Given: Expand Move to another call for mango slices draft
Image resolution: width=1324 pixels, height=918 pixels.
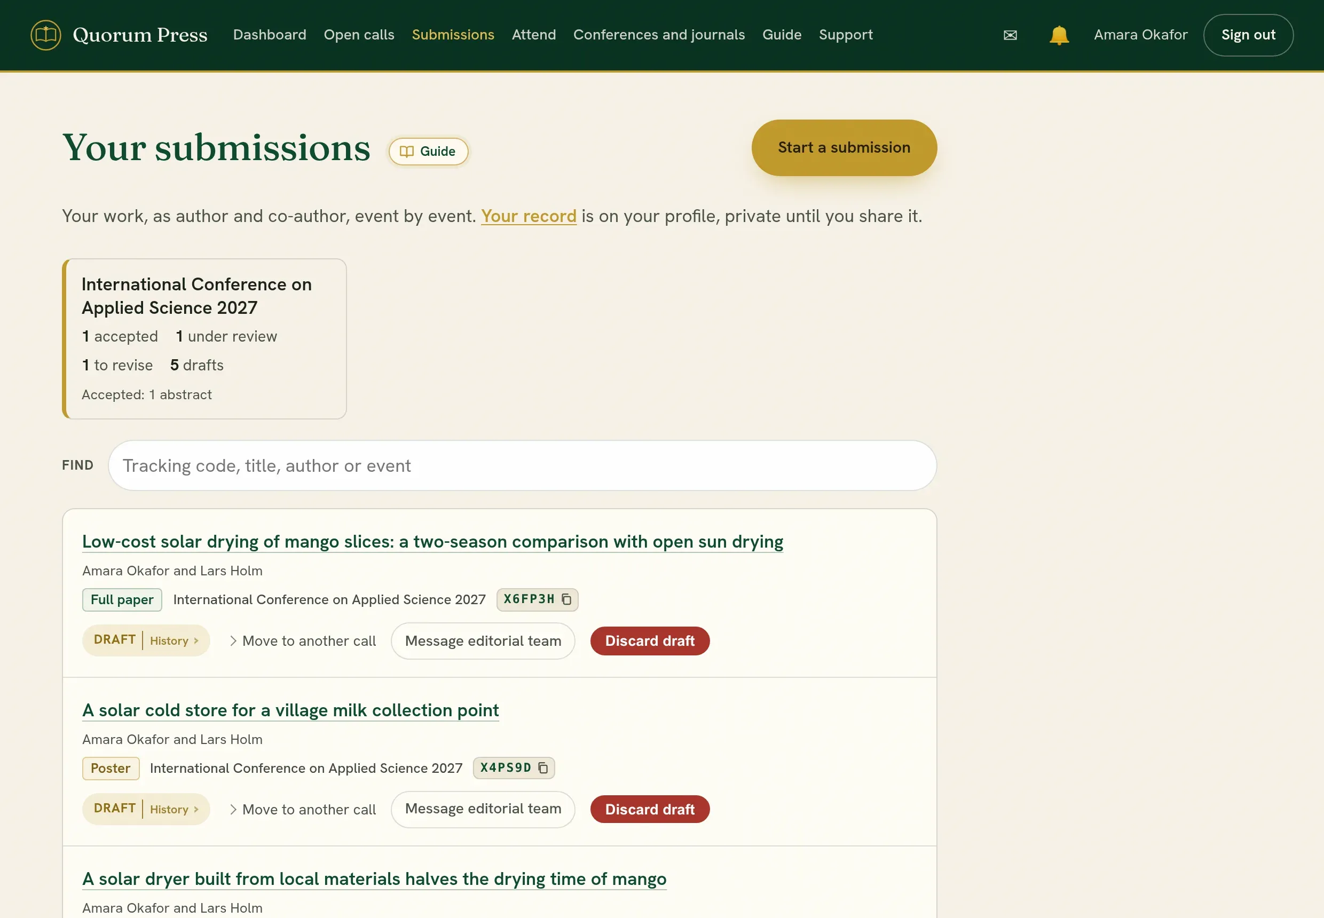Looking at the screenshot, I should pos(303,641).
